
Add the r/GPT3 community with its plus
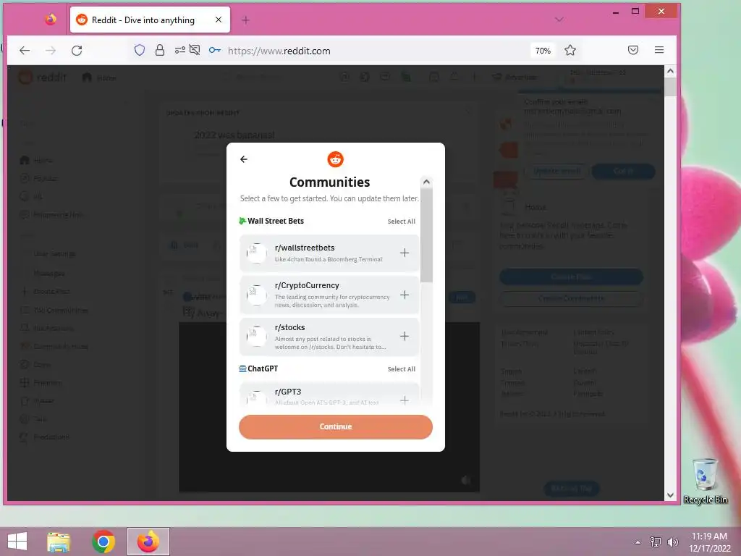tap(405, 400)
